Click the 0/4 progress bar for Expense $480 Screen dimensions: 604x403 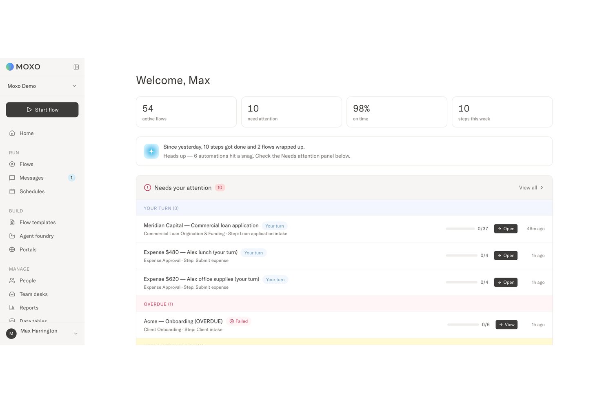tap(462, 256)
